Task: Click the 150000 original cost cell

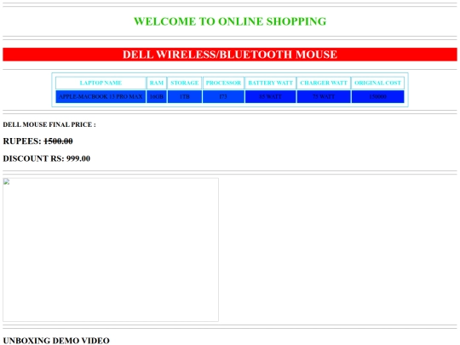Action: [x=378, y=96]
